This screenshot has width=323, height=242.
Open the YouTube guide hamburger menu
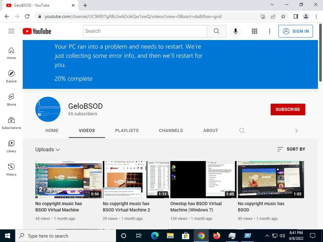tap(11, 31)
